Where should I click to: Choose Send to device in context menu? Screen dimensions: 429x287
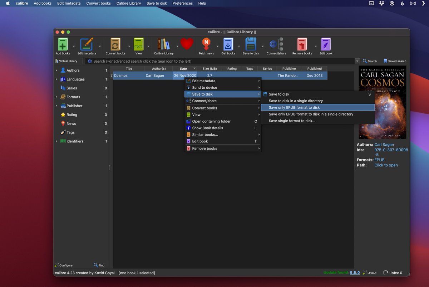223,88
